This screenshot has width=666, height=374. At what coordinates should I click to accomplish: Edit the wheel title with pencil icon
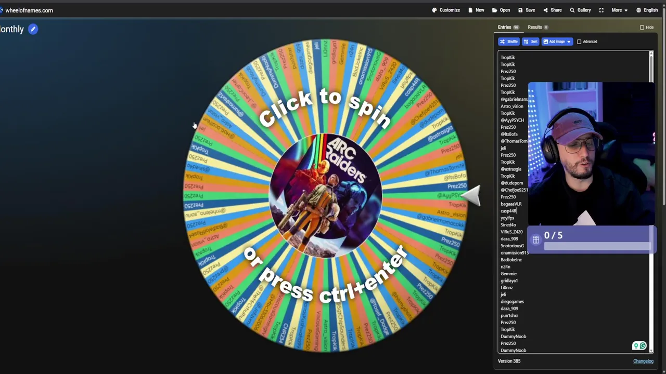[x=33, y=29]
